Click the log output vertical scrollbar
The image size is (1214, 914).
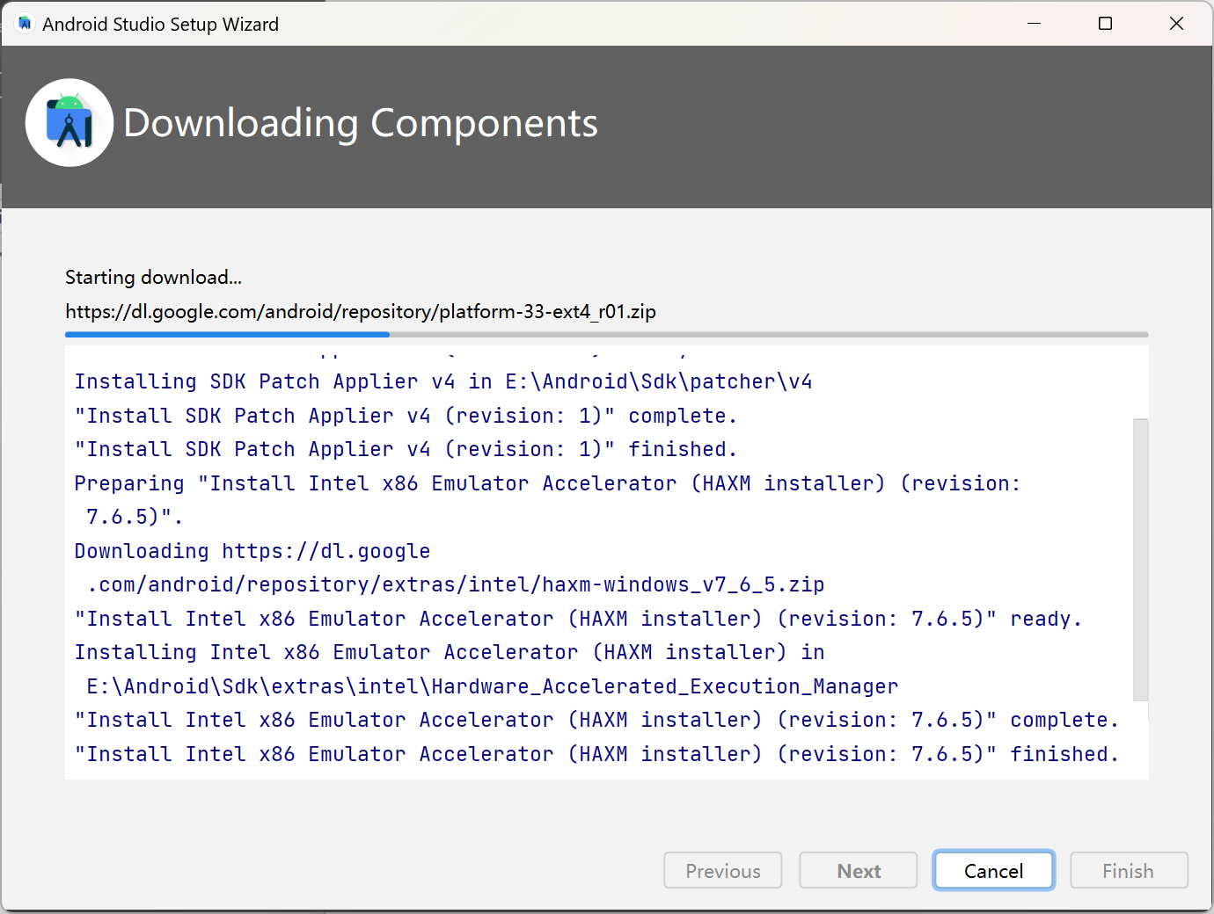(1141, 559)
